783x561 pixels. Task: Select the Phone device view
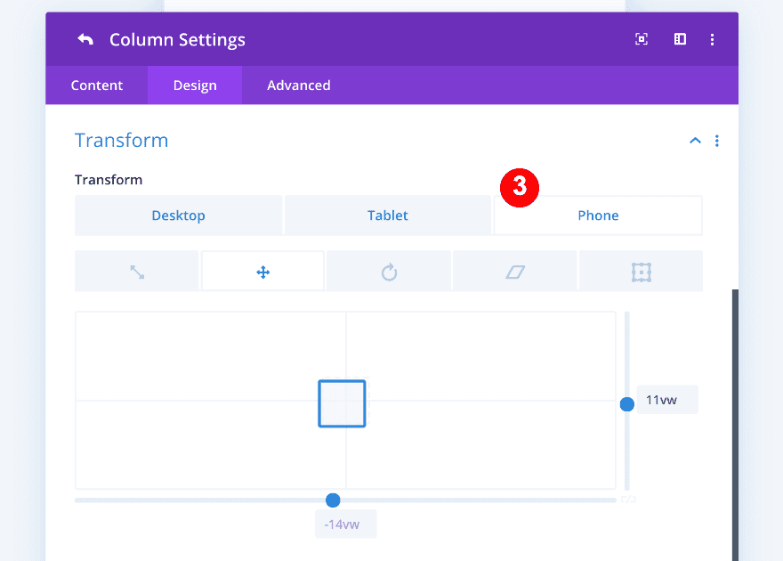point(598,215)
